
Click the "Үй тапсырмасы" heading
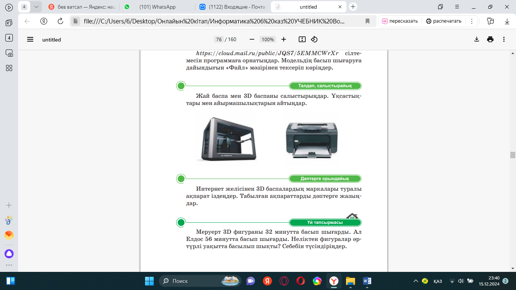(325, 222)
